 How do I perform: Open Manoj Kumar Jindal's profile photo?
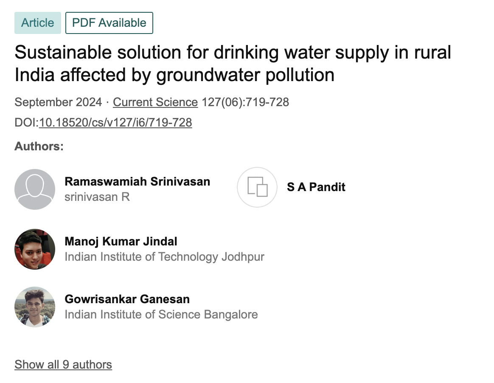pyautogui.click(x=35, y=249)
